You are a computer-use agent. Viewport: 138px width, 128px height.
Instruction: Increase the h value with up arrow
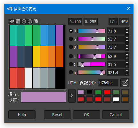pyautogui.click(x=127, y=70)
